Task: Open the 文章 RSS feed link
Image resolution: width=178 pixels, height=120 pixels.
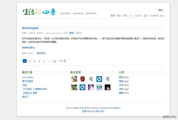Action: 86,111
